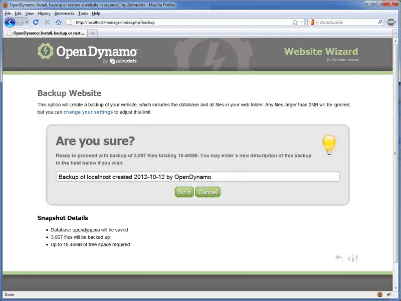Click the Snapshot Details heading
The height and width of the screenshot is (301, 401).
click(63, 218)
